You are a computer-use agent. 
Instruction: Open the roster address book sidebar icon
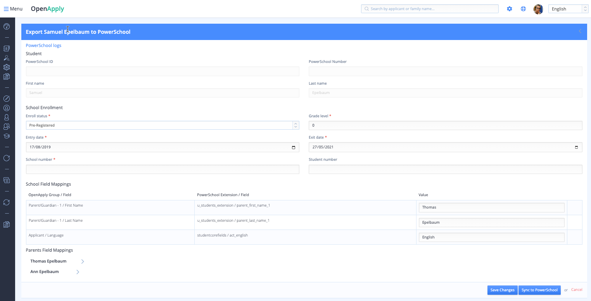point(7,49)
